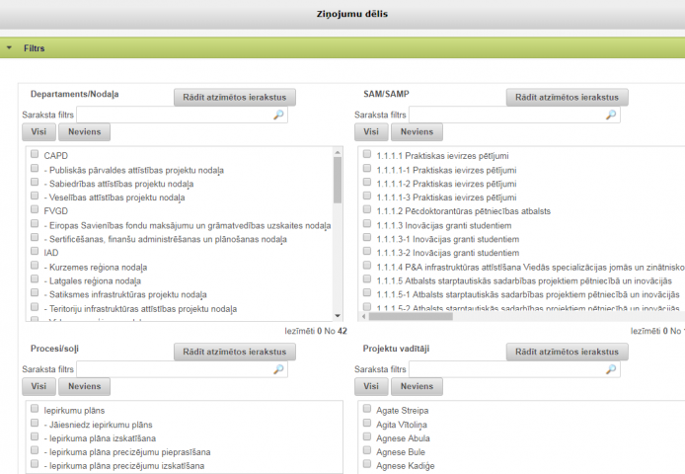The image size is (685, 474).
Task: Tick the FVGD department checkbox
Action: click(36, 210)
